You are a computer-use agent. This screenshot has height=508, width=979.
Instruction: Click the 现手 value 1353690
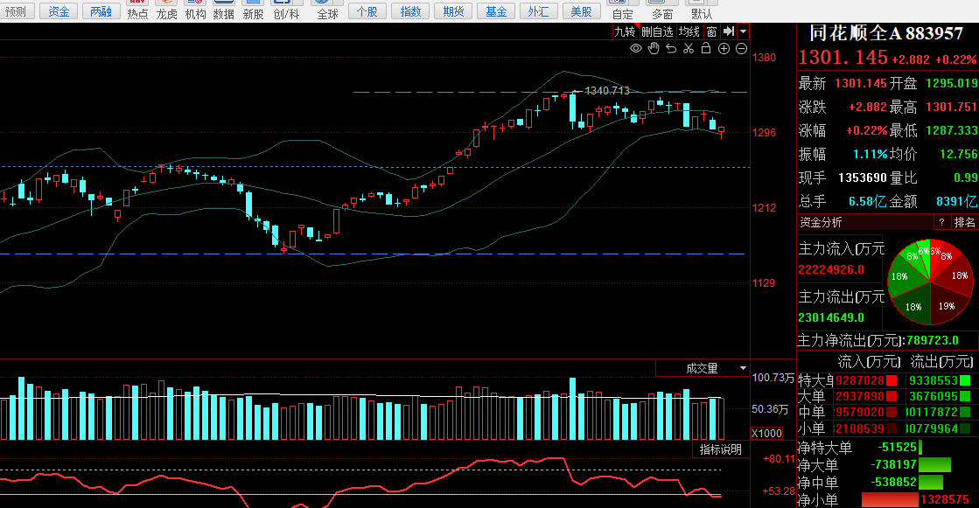[863, 177]
